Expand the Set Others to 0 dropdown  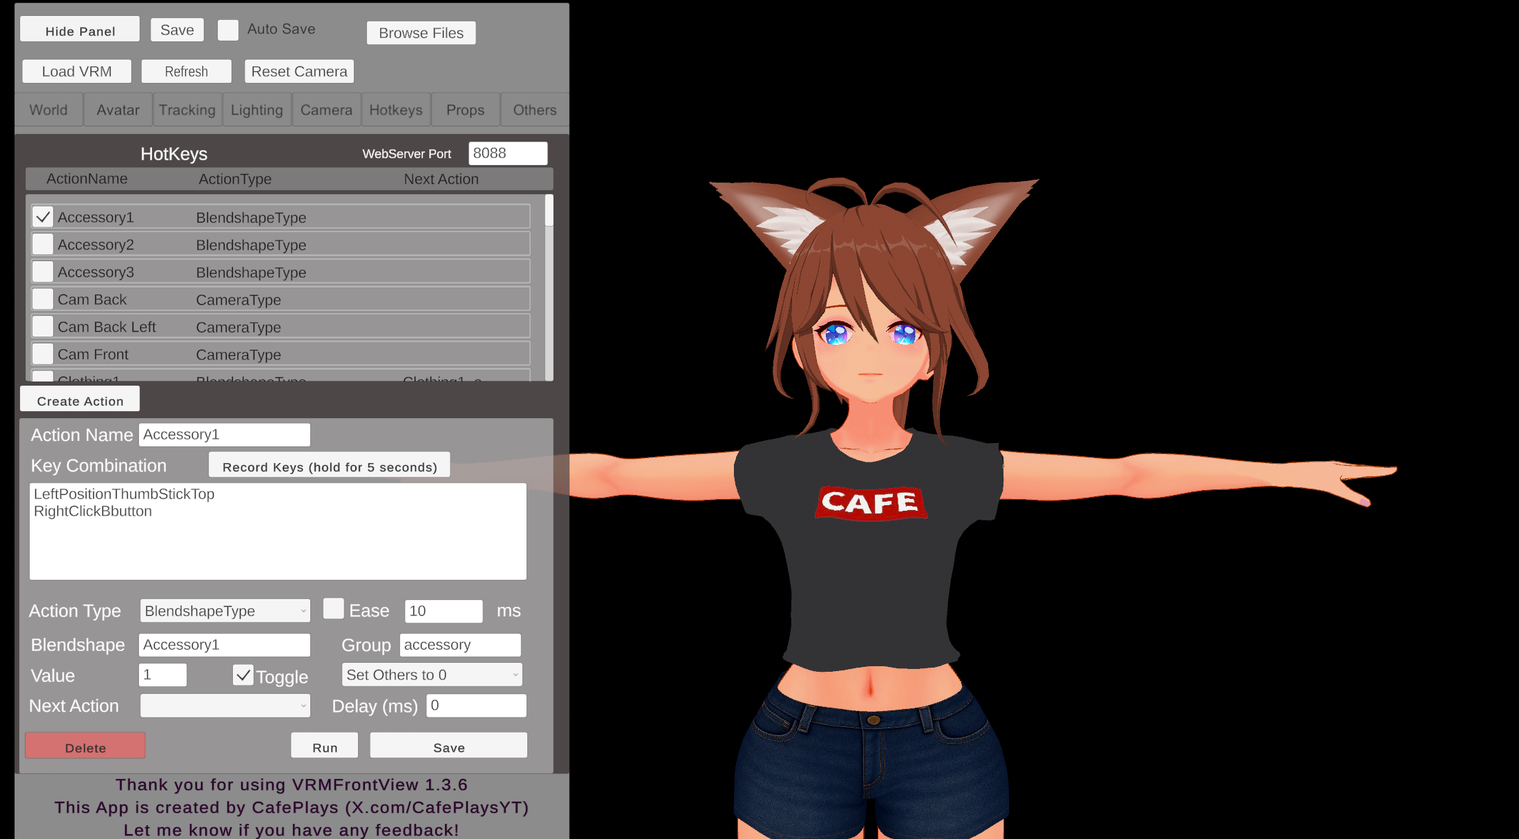[432, 675]
